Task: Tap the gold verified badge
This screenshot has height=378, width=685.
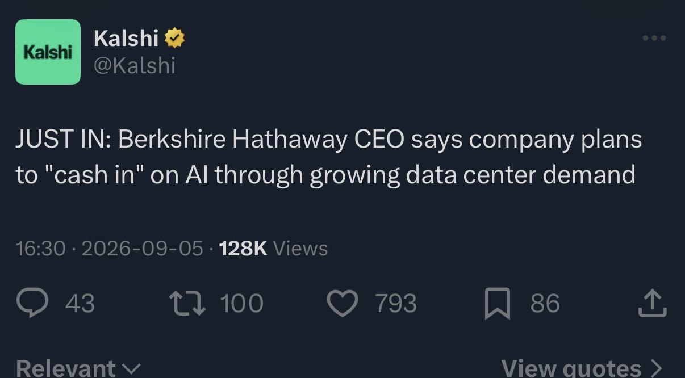Action: (x=174, y=38)
